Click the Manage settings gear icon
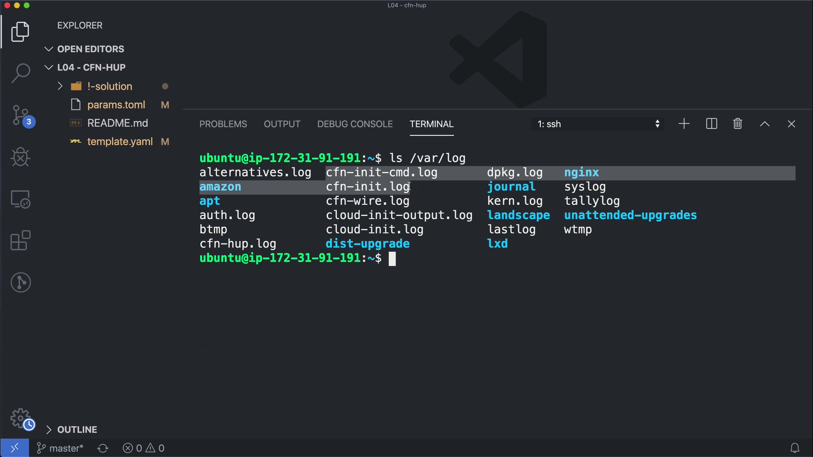 (x=20, y=418)
